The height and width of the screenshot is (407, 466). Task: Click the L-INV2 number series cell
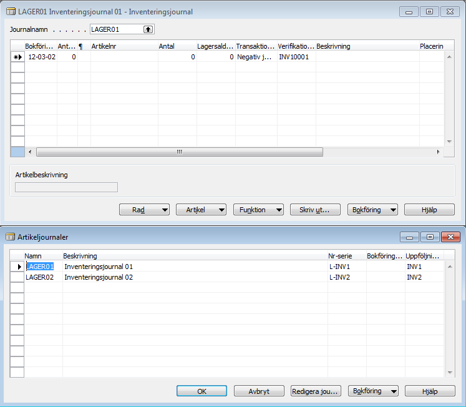pos(347,277)
